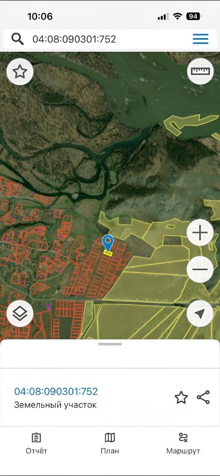Screen dimensions: 220x476
Task: Select the highlighted yellow parcel on map
Action: [108, 253]
